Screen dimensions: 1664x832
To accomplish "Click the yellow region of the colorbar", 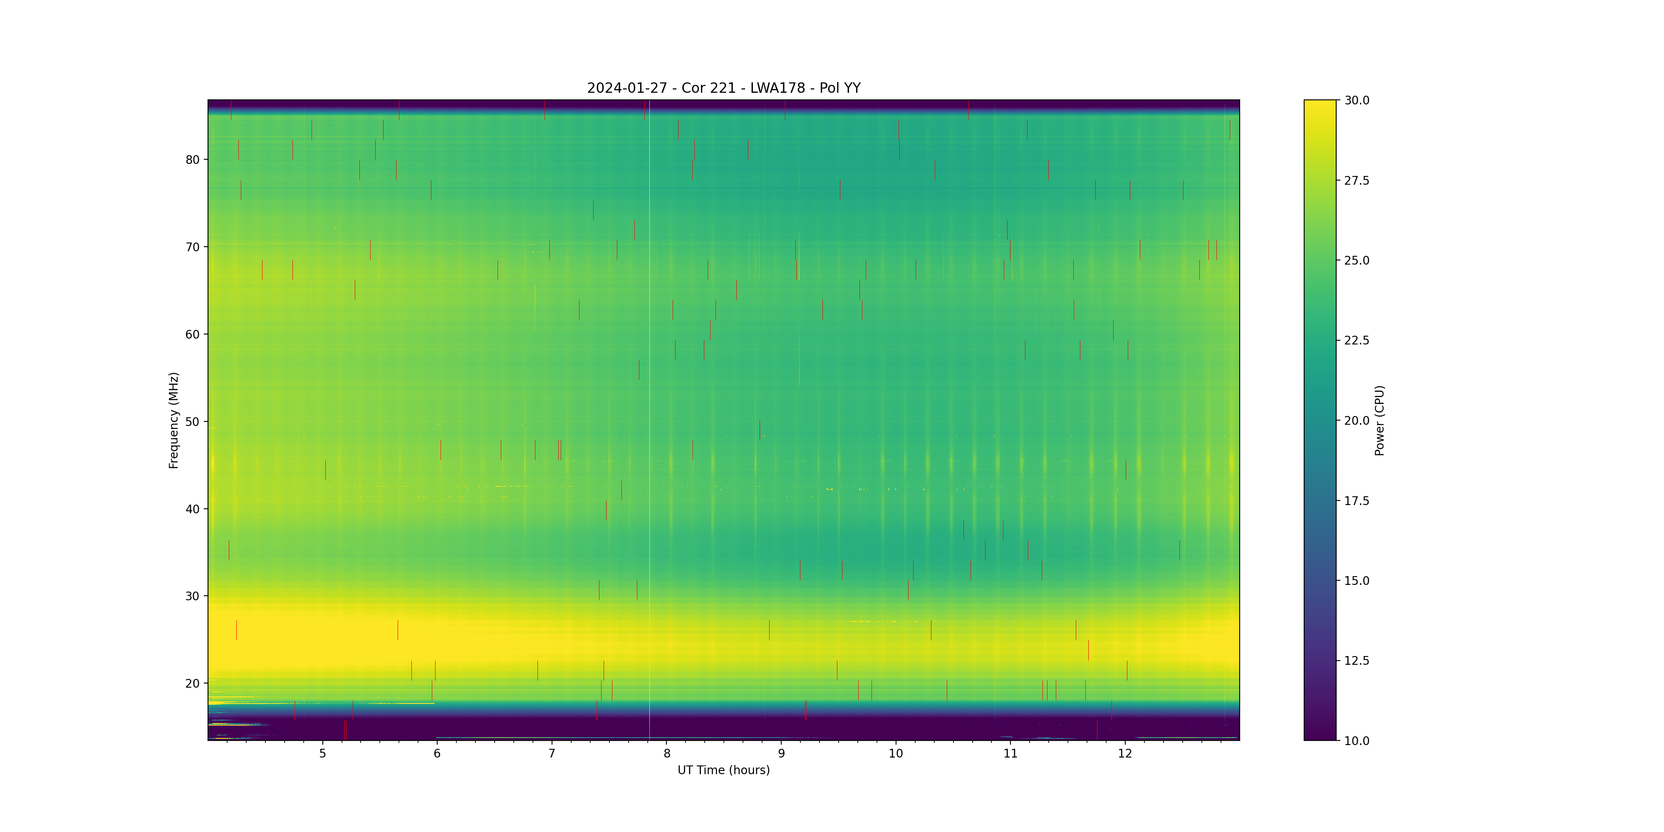I will [1320, 116].
